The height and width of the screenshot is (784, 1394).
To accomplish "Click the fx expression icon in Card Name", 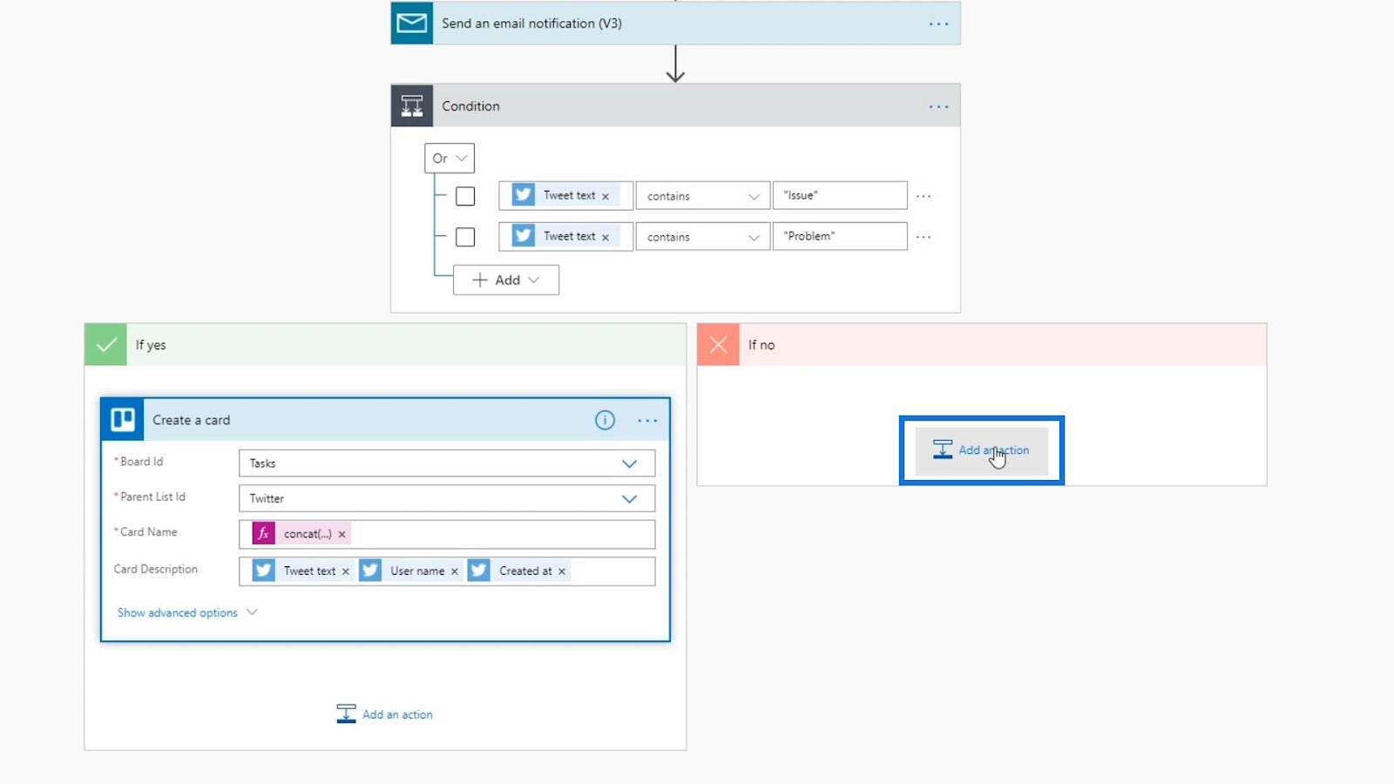I will (263, 533).
